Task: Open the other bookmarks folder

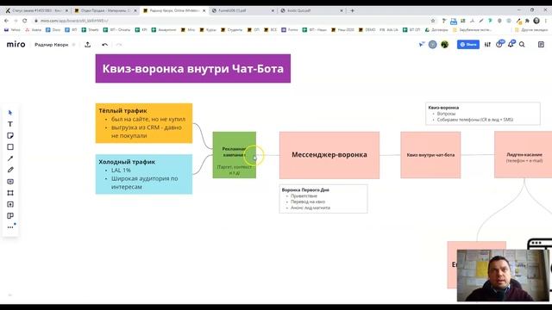Action: (531, 30)
